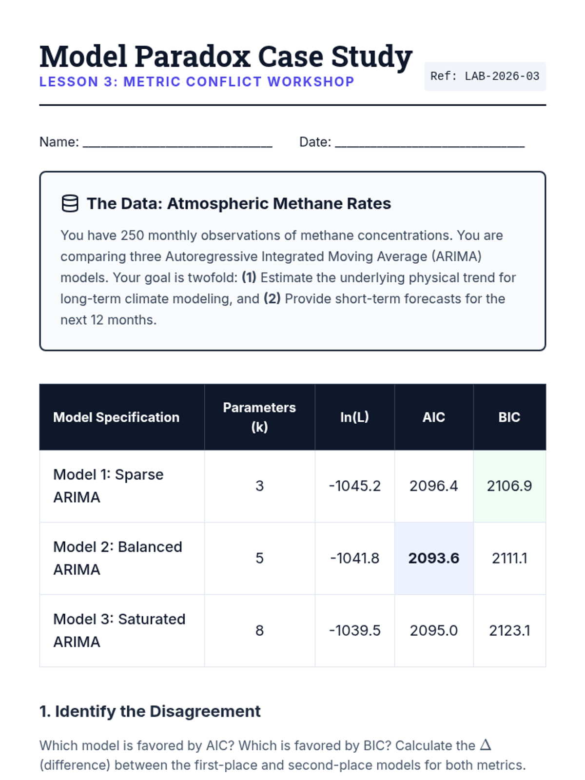The image size is (585, 780).
Task: Select the Model Paradox Case Study title
Action: click(x=226, y=57)
